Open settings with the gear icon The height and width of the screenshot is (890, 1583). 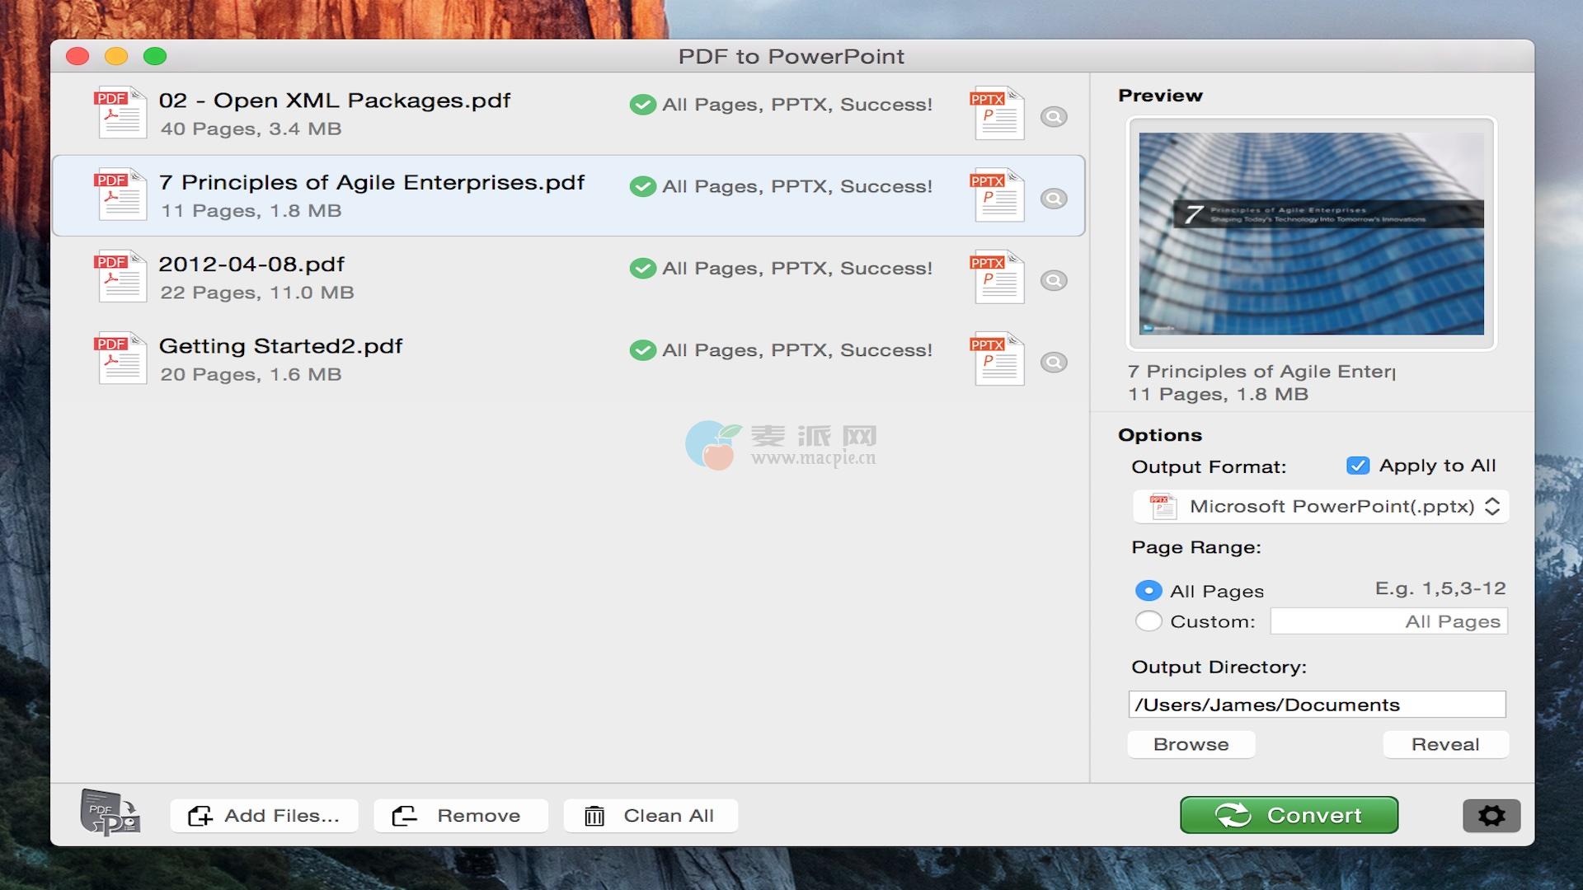coord(1491,816)
